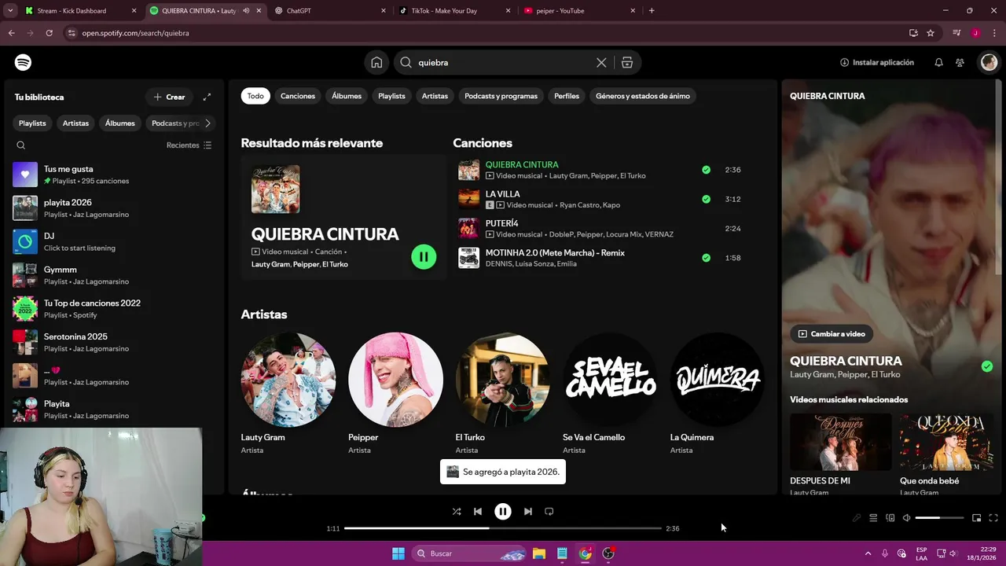Mute the Spotify browser tab audio
Screen dimensions: 1006x566
click(x=246, y=11)
